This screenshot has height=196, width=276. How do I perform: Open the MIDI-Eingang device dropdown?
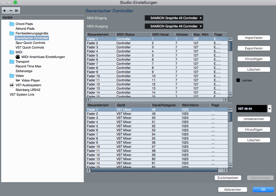tap(174, 18)
